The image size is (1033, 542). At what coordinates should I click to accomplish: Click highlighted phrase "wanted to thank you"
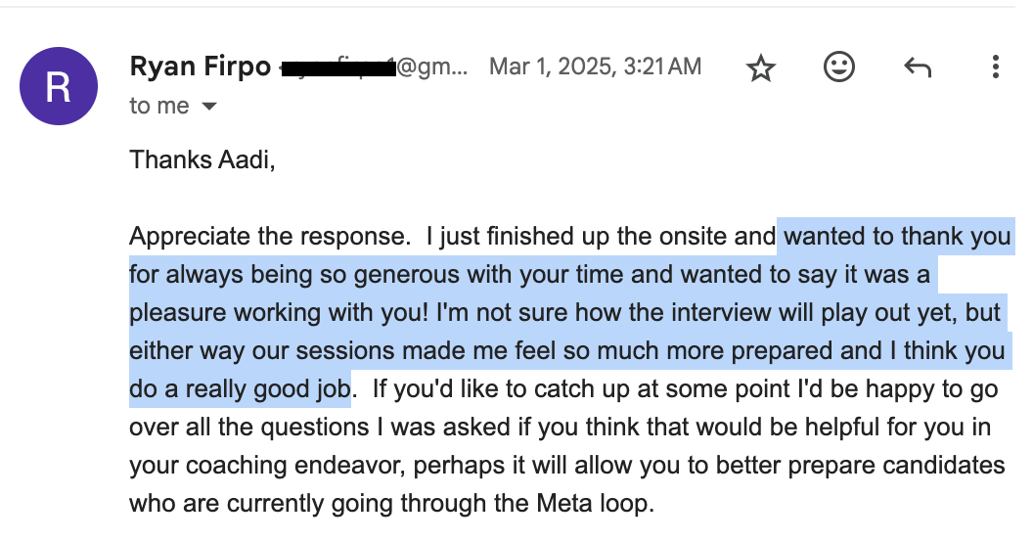[897, 237]
